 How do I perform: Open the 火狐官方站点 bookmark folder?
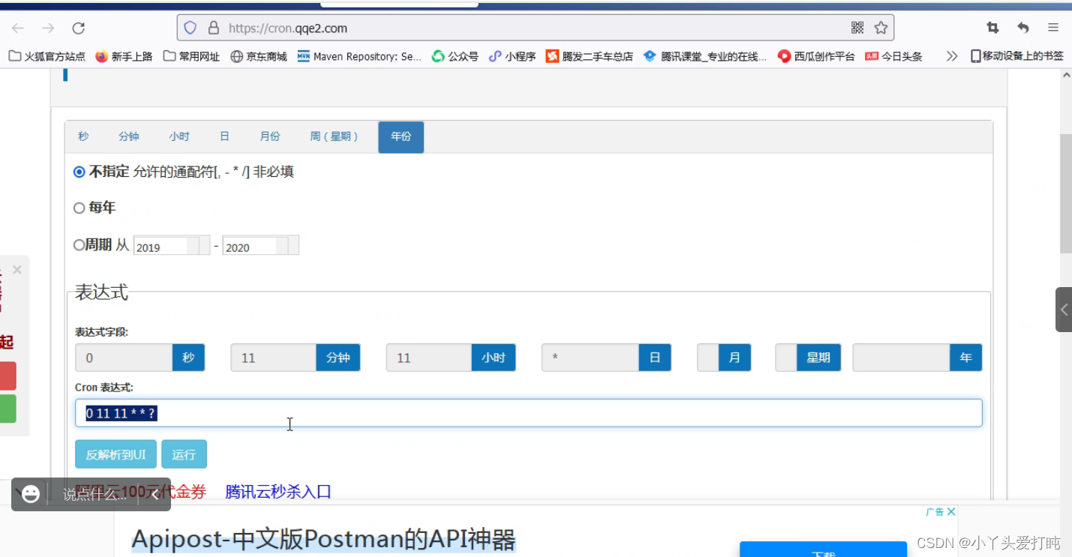click(x=47, y=56)
